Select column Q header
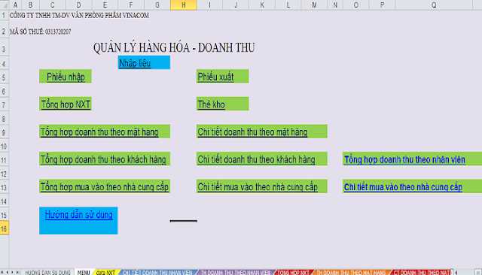Image resolution: width=482 pixels, height=275 pixels. click(x=434, y=5)
